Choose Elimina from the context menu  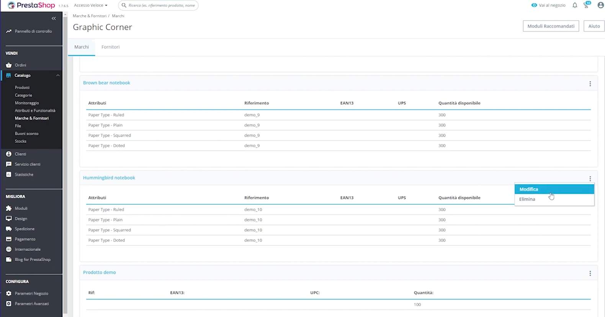(x=527, y=199)
